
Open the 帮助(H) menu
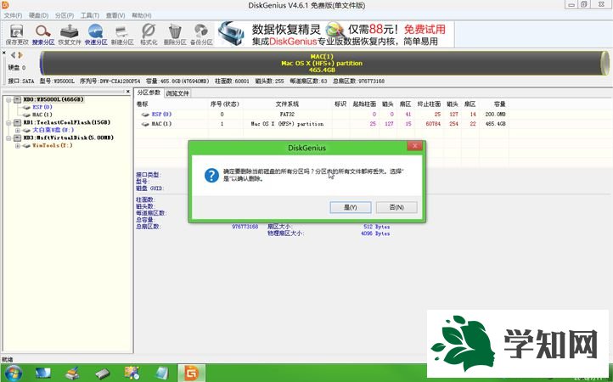click(141, 15)
